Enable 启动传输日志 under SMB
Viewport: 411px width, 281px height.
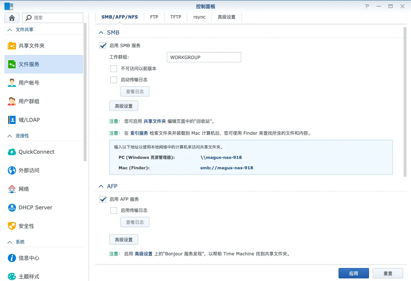113,79
